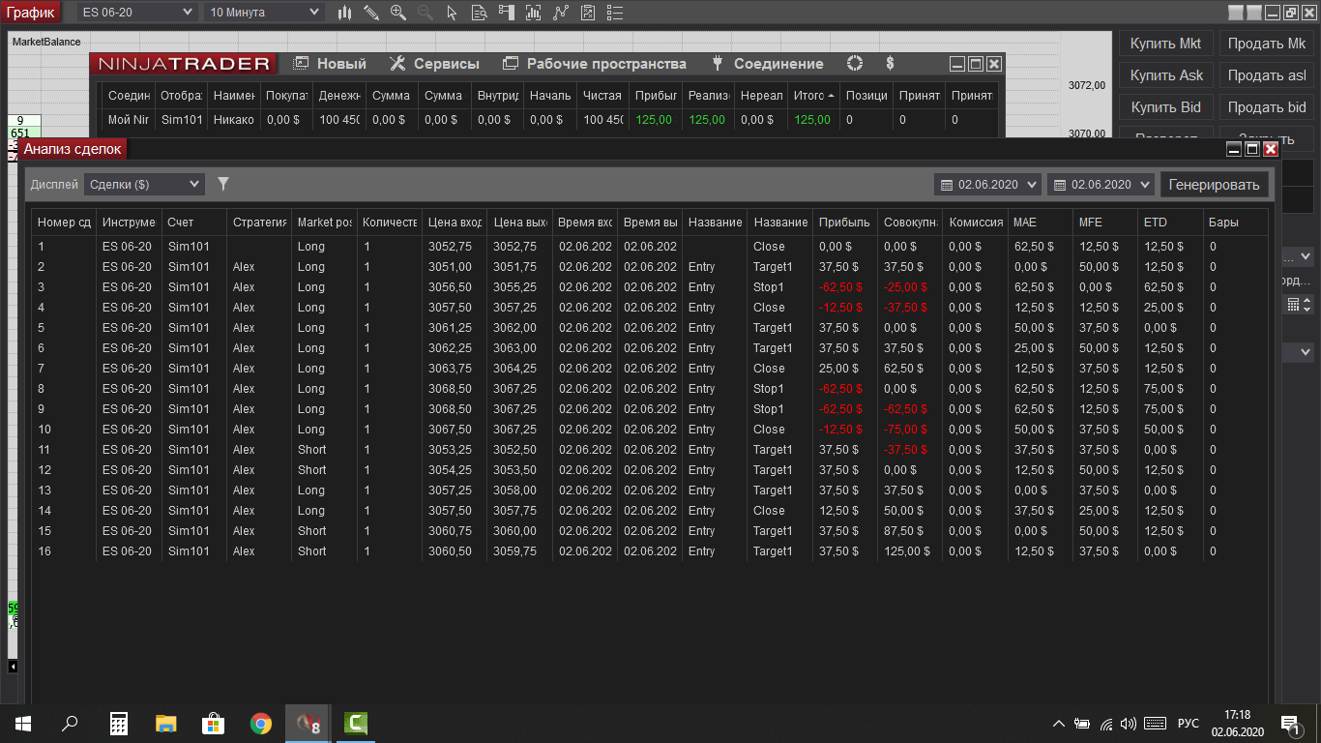Viewport: 1321px width, 743px height.
Task: Sort by the Комиссия column header
Action: 975,223
